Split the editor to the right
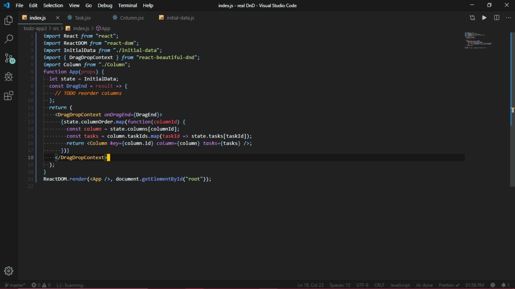Screen dimensions: 515x289 tap(496, 18)
